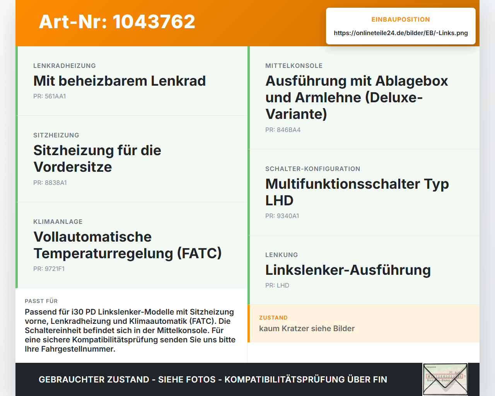
Task: Click 'Multifunktionsschalter Typ LHD' title
Action: pyautogui.click(x=357, y=192)
